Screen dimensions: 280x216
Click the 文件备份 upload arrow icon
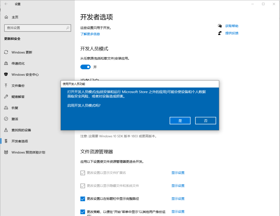[x=6, y=86]
